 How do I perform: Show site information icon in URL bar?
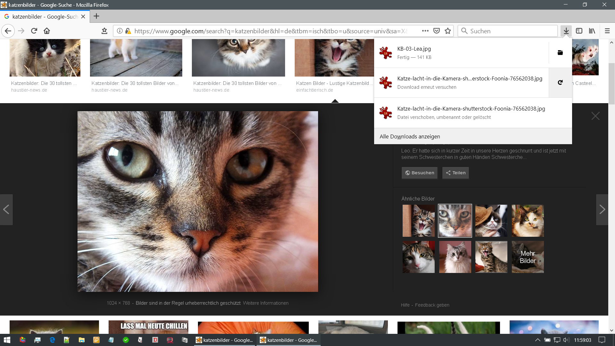[119, 31]
